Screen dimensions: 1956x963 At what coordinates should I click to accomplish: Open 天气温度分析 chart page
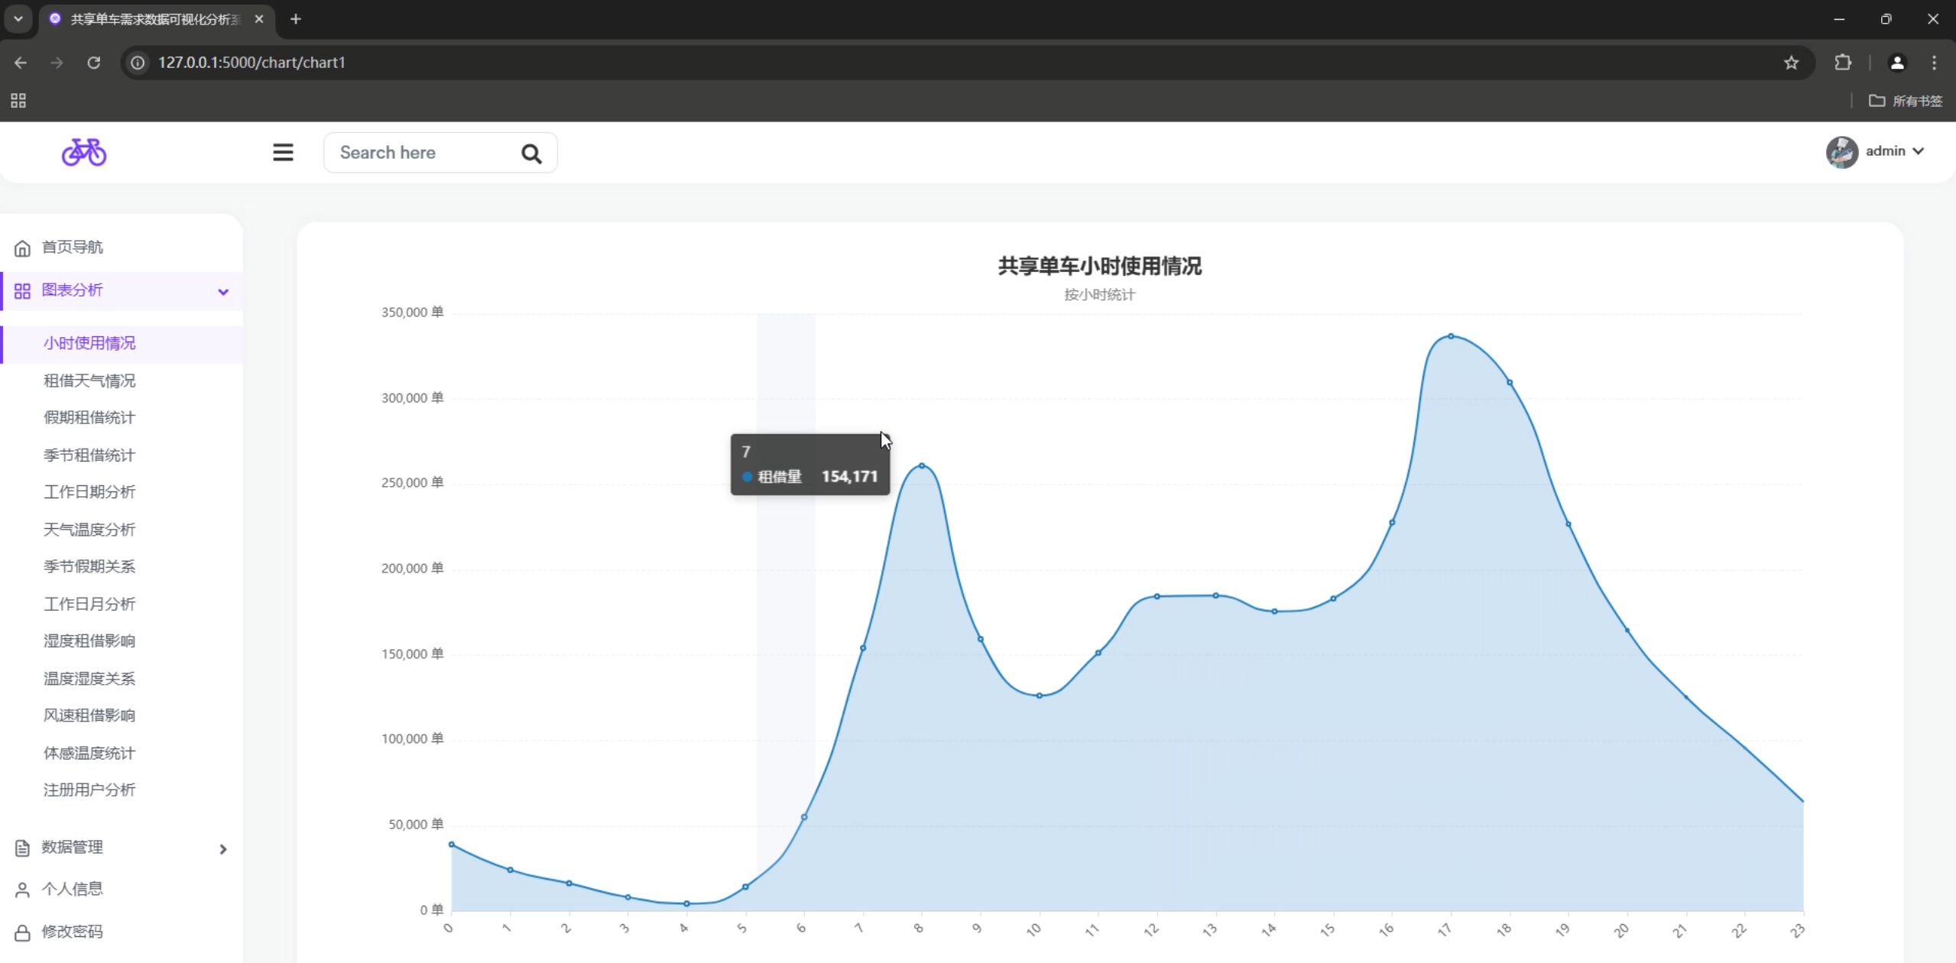89,529
